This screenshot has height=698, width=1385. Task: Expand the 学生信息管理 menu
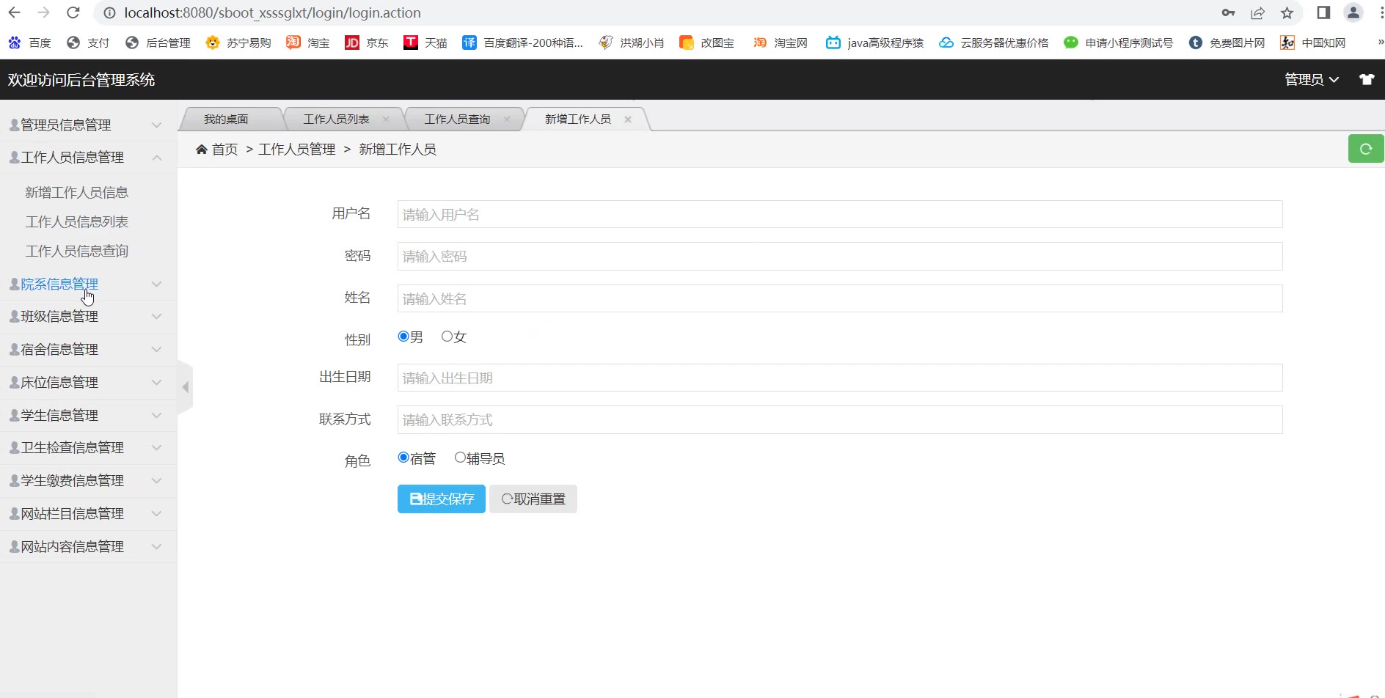(x=88, y=415)
